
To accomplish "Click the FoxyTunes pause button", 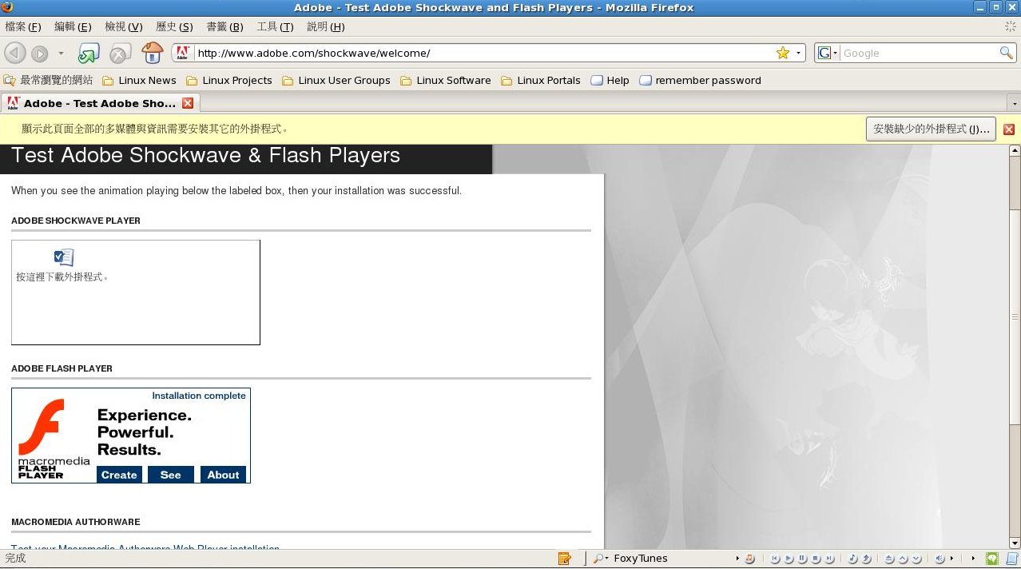I will tap(802, 559).
